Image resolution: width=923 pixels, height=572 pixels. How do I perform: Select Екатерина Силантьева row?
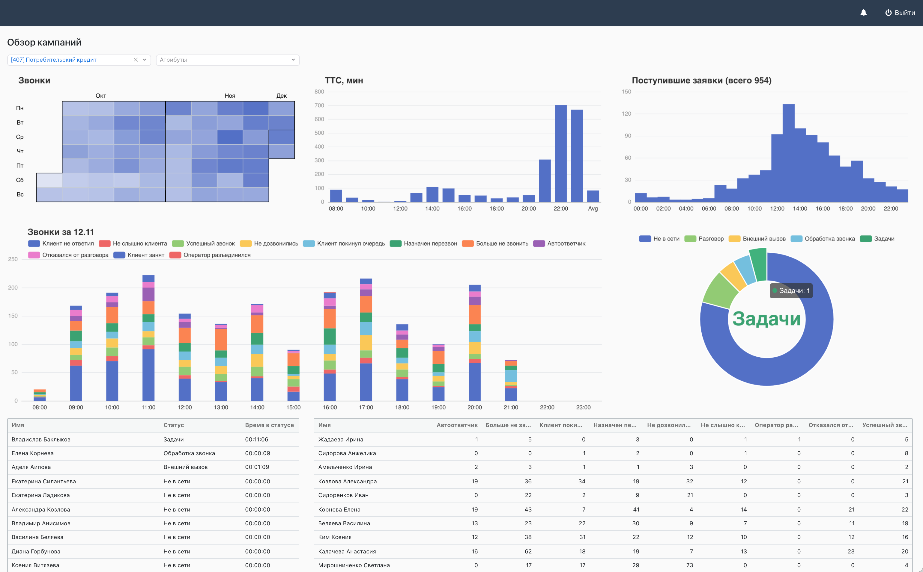pos(153,482)
